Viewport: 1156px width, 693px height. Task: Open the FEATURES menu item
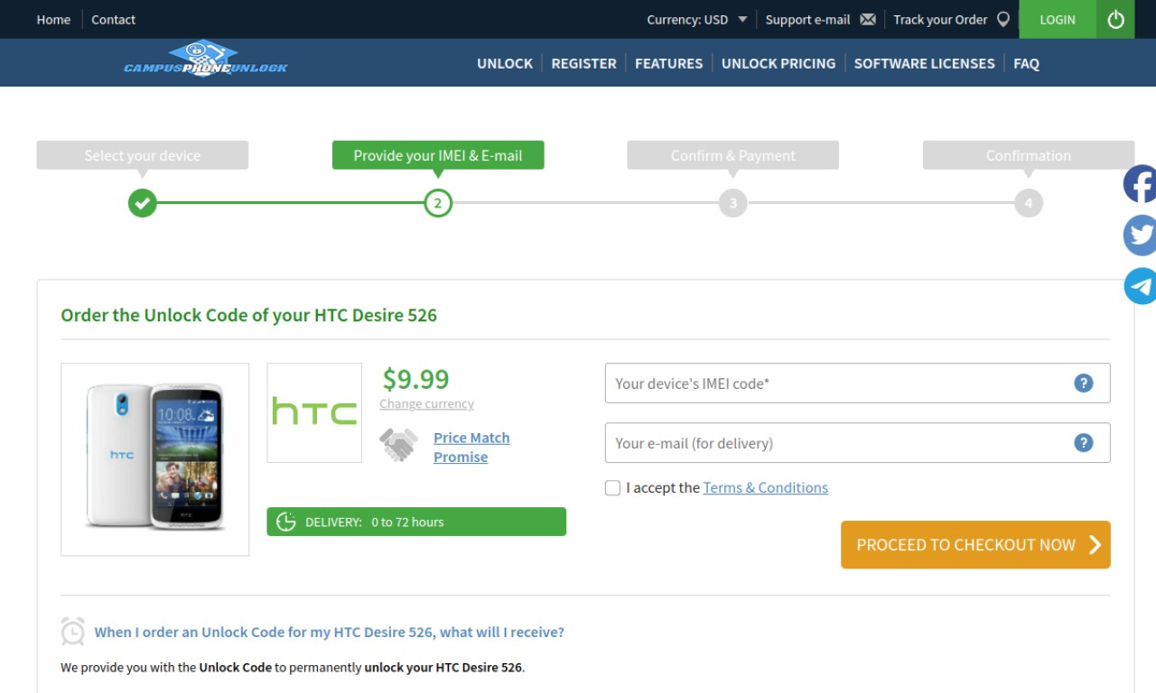pyautogui.click(x=668, y=63)
